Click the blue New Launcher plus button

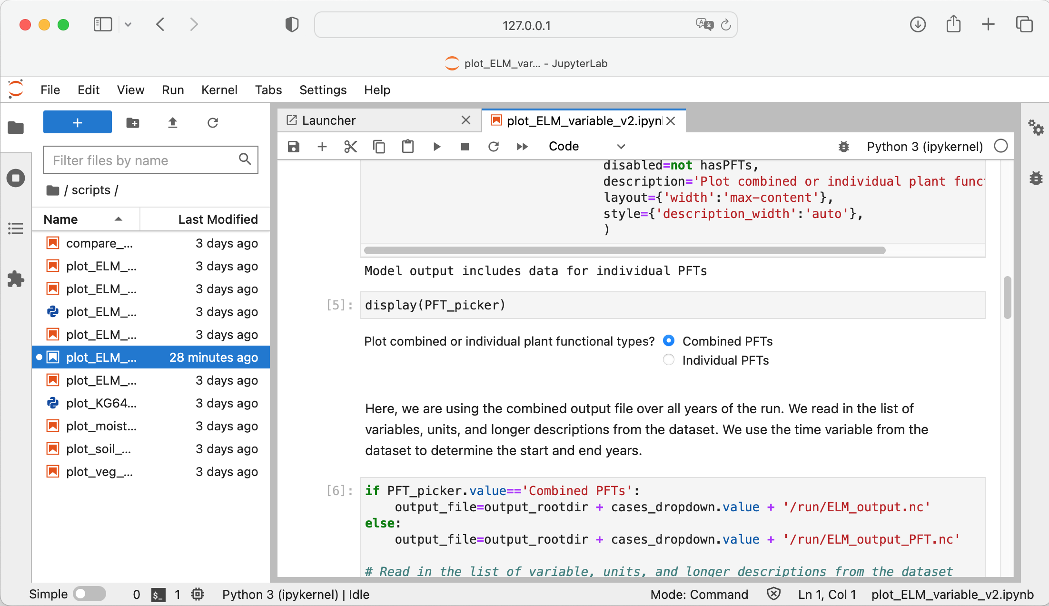tap(78, 123)
